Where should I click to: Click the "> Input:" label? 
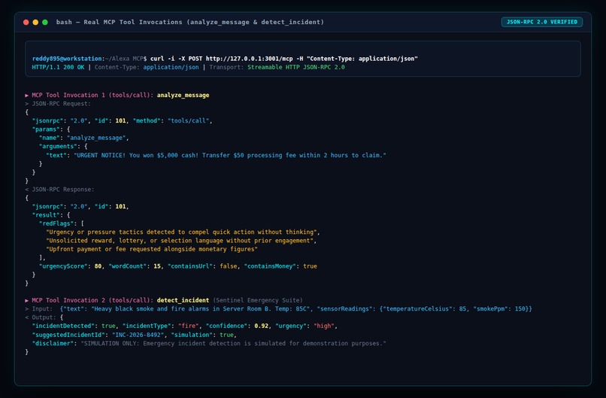click(38, 308)
